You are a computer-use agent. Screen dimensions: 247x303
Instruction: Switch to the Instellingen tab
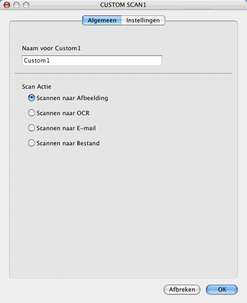[x=143, y=20]
